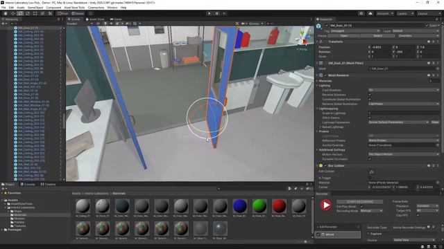Open the GameObject menu
This screenshot has width=444, height=249.
pyautogui.click(x=35, y=8)
